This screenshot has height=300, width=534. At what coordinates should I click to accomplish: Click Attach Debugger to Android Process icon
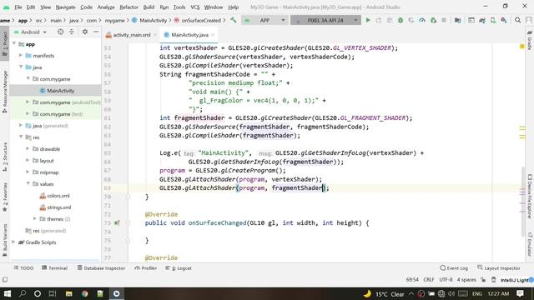click(x=433, y=20)
